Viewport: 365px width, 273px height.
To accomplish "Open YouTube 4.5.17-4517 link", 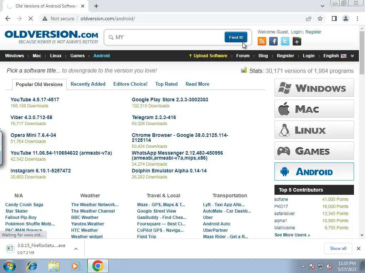I will [x=35, y=100].
